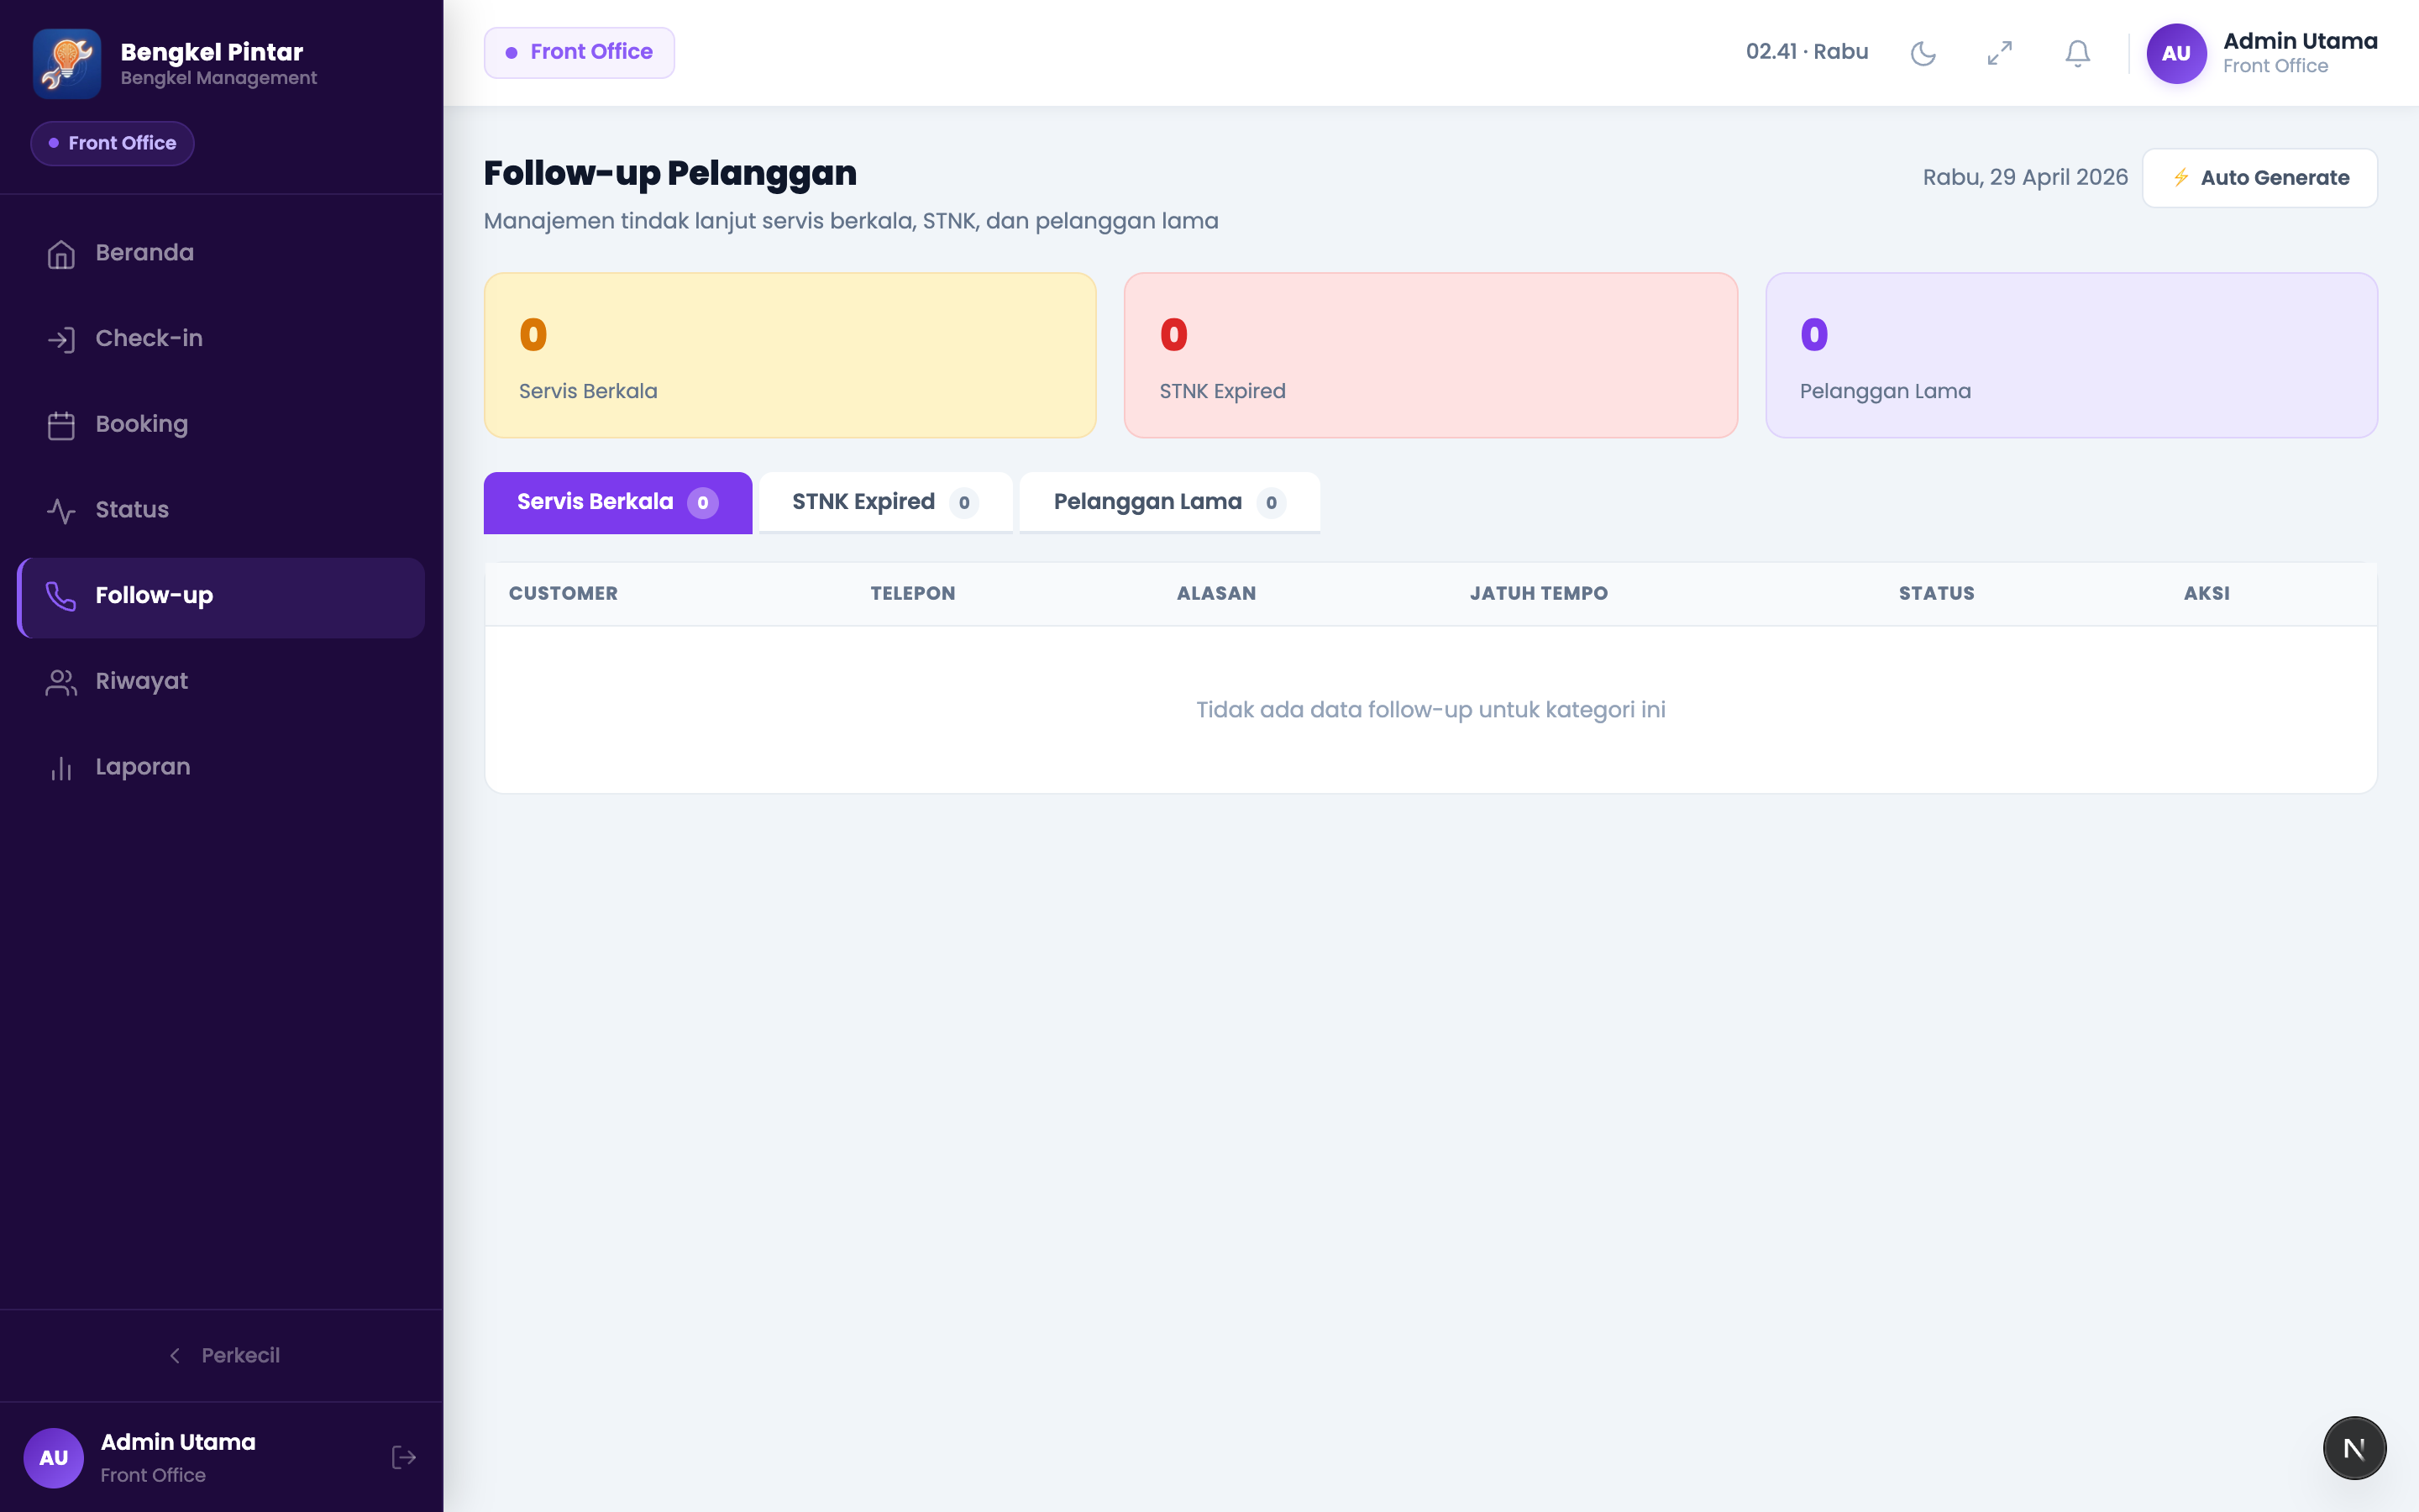Open the Booking calendar page
Screen dimensions: 2419x1512
tap(221, 425)
